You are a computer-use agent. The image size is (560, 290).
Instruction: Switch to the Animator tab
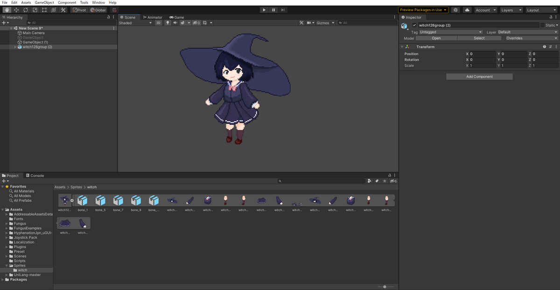coord(152,17)
